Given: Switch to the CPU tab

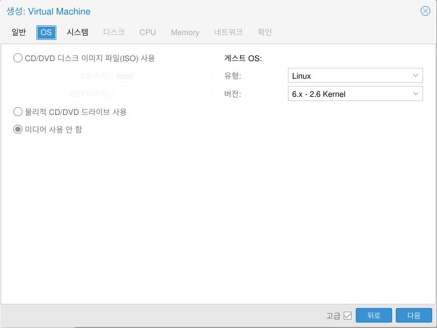Looking at the screenshot, I should point(147,32).
